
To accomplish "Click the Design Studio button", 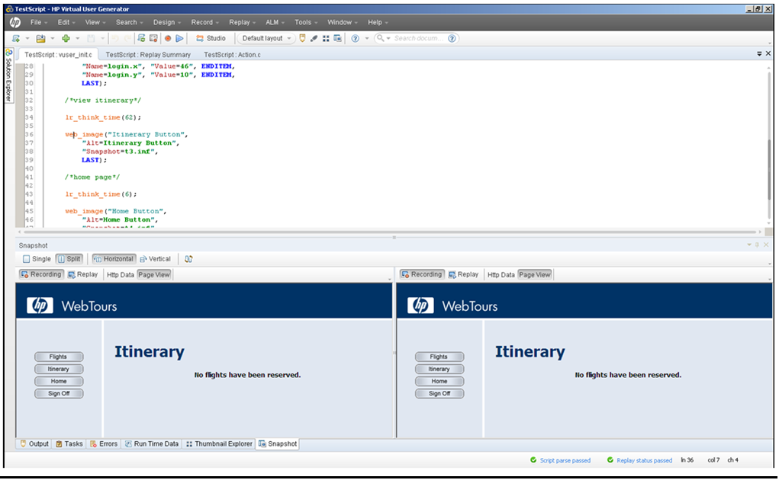I will click(211, 38).
